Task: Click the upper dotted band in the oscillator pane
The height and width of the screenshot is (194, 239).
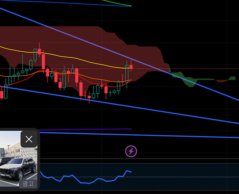Action: tap(181, 168)
